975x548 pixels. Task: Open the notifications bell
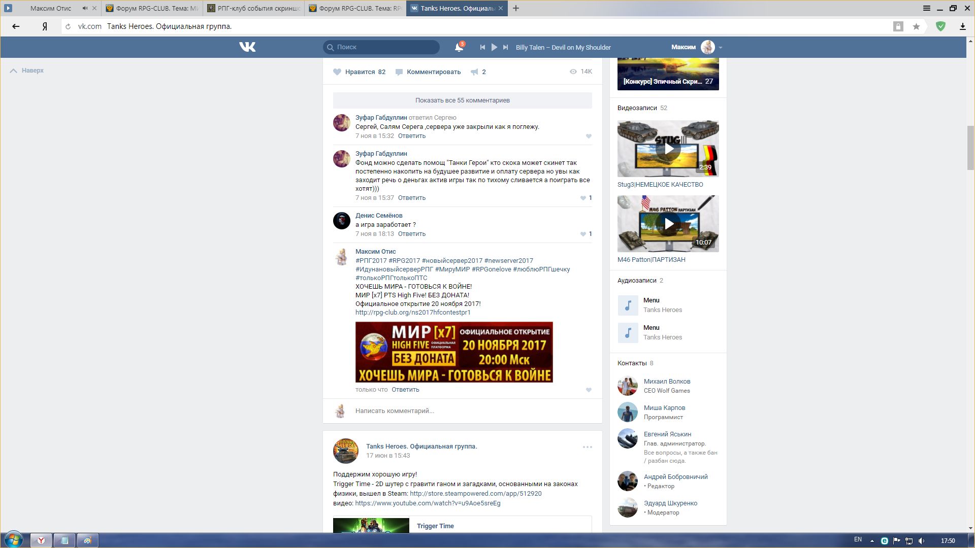pos(459,47)
